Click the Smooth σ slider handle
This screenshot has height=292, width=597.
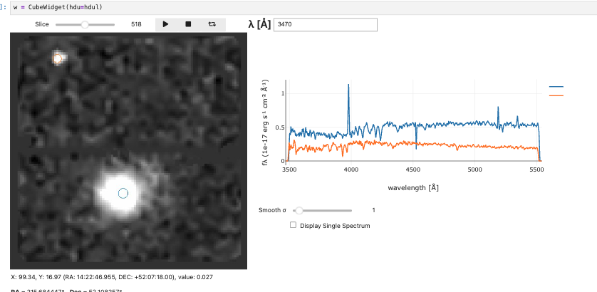[300, 210]
